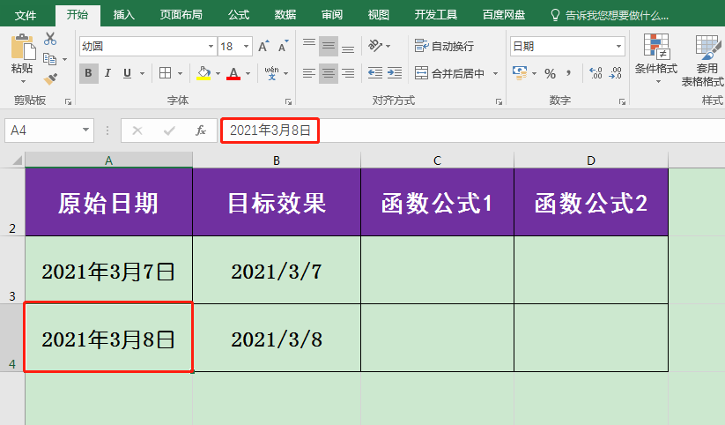Decrease font size with small A
The width and height of the screenshot is (725, 425).
click(283, 47)
